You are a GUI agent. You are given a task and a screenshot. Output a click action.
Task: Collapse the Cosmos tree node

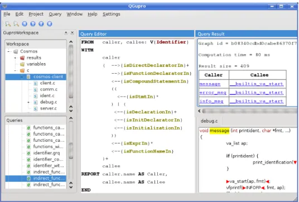(x=8, y=51)
